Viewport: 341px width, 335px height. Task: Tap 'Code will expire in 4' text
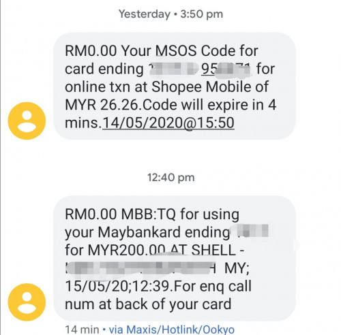point(210,105)
